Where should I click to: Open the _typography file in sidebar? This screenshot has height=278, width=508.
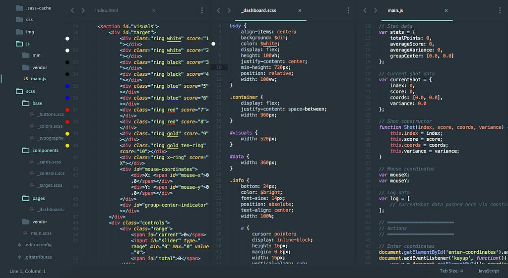click(x=47, y=138)
